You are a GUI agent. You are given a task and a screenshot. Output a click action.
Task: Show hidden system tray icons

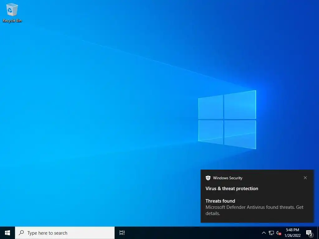264,233
